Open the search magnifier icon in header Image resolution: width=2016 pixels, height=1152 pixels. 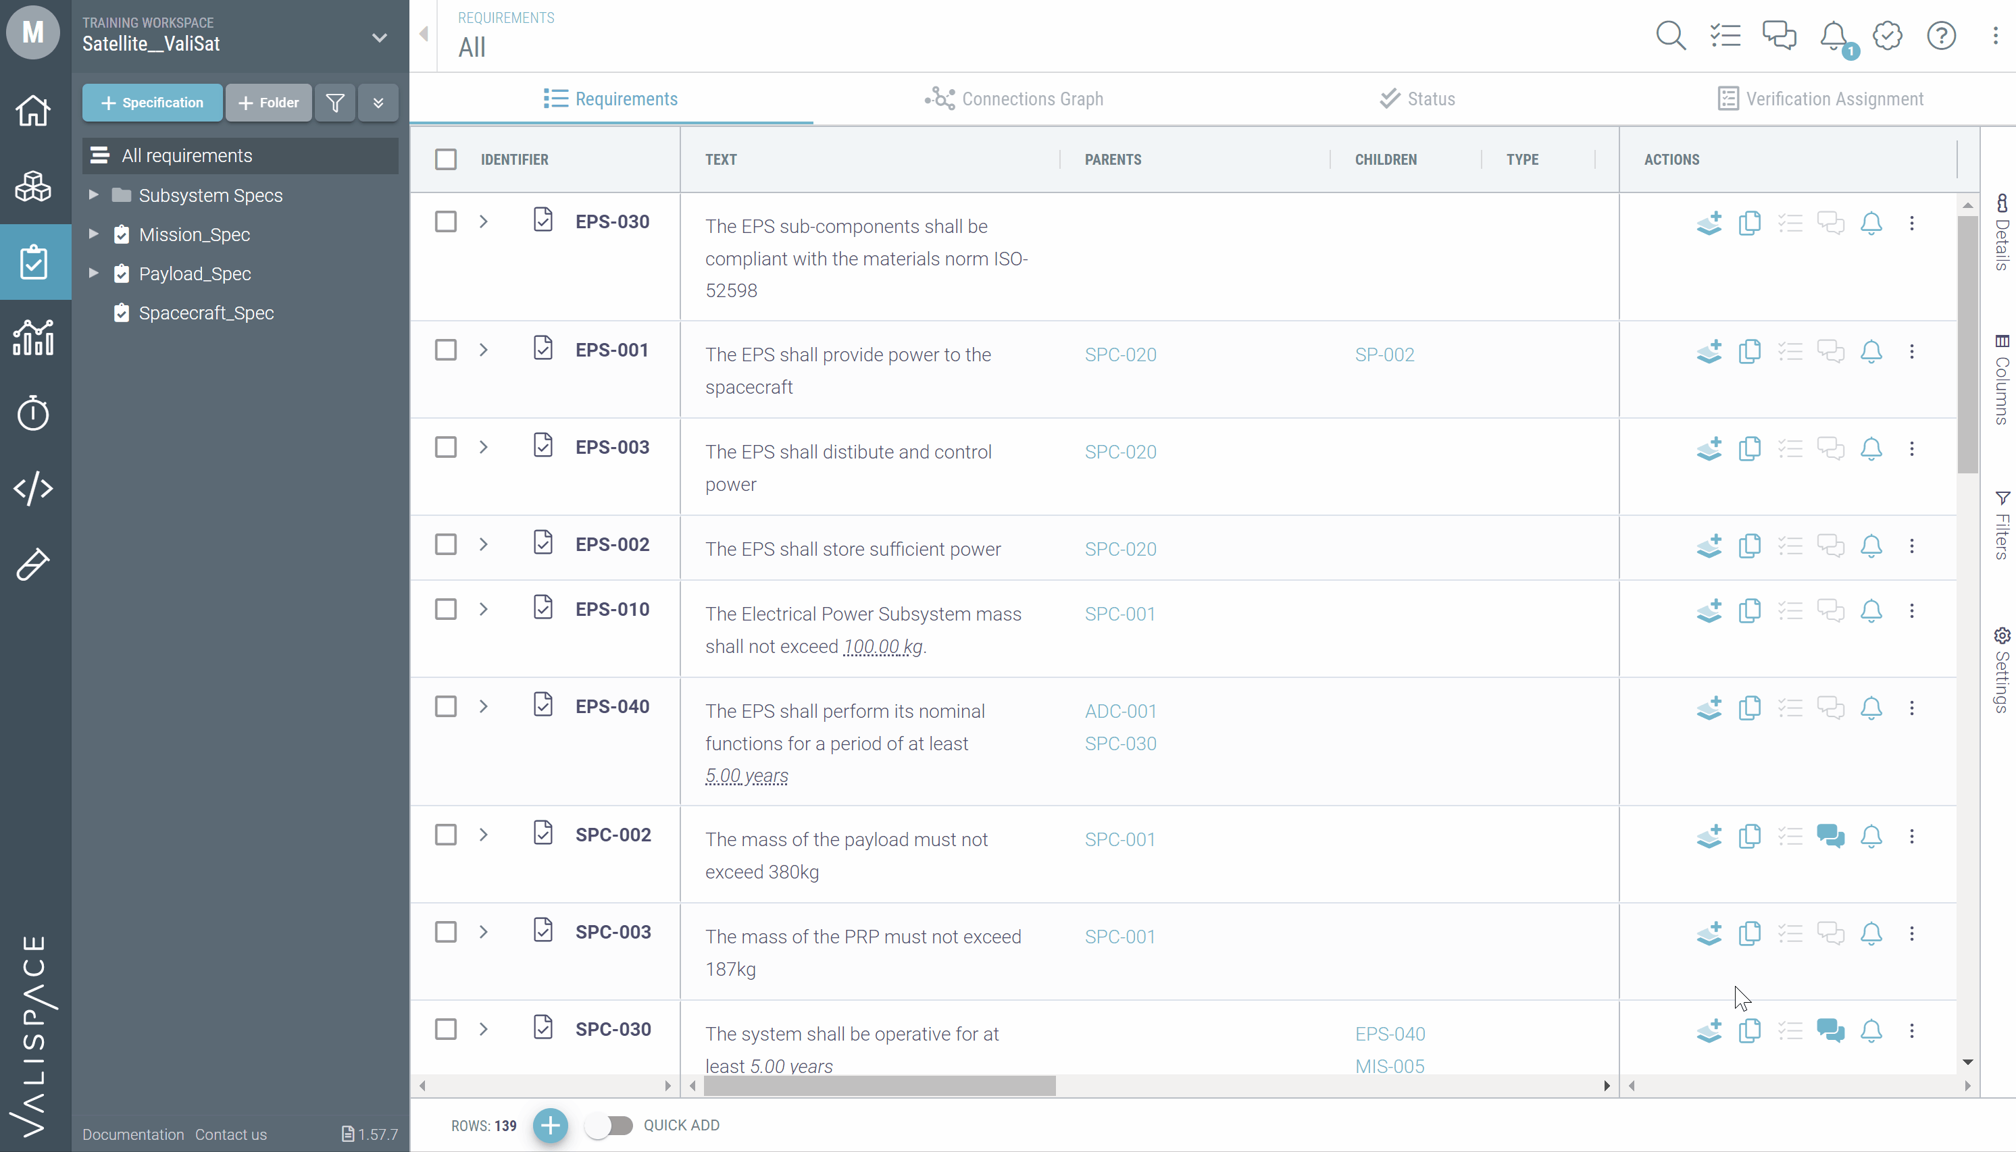1670,36
